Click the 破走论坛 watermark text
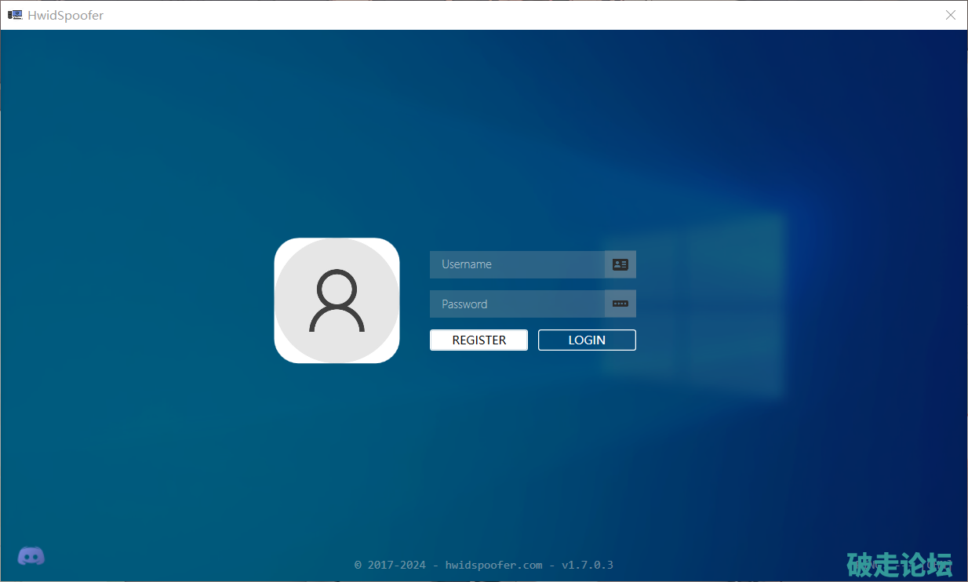Image resolution: width=968 pixels, height=582 pixels. (x=899, y=564)
